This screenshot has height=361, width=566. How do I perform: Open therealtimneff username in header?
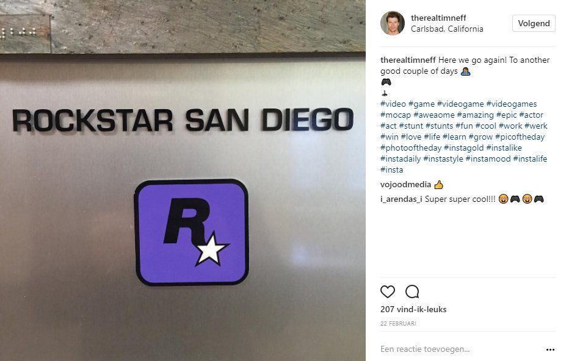[438, 18]
